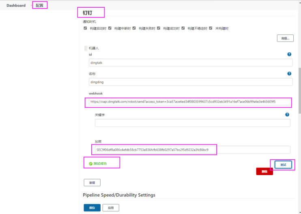Click the 测试 button
301x214 pixels.
click(283, 165)
